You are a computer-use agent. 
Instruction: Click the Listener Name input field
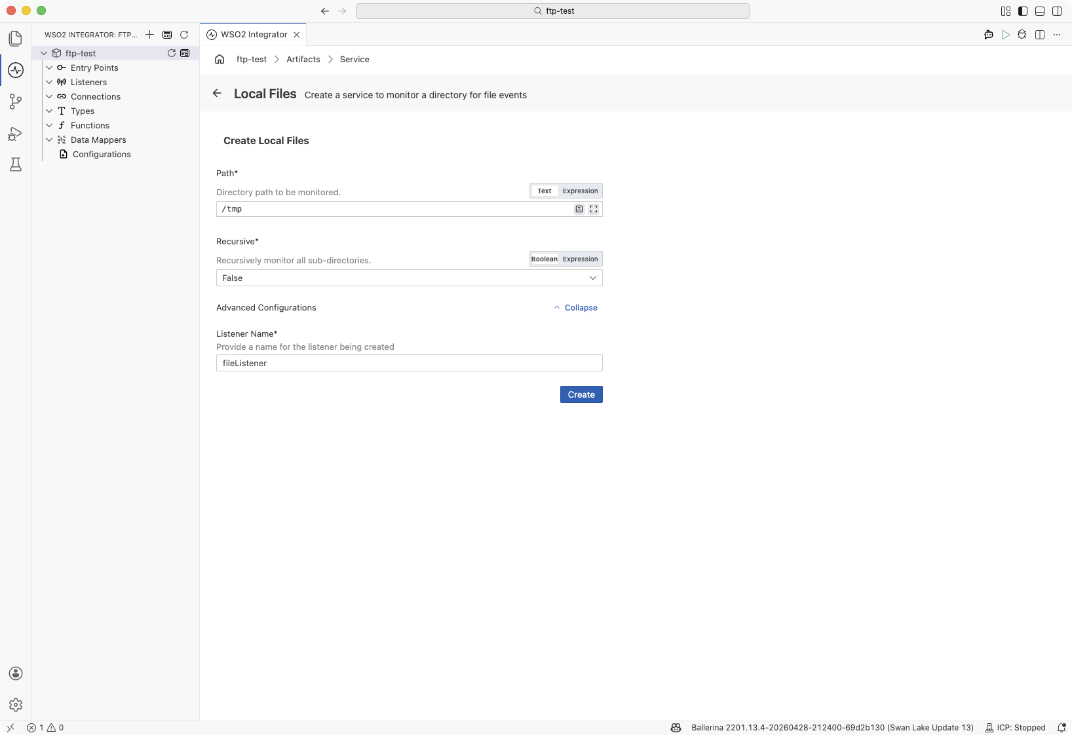410,363
